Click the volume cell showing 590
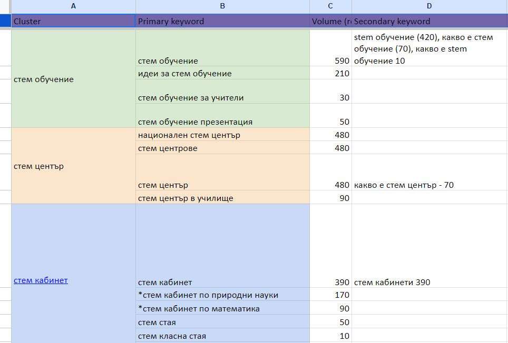 330,60
